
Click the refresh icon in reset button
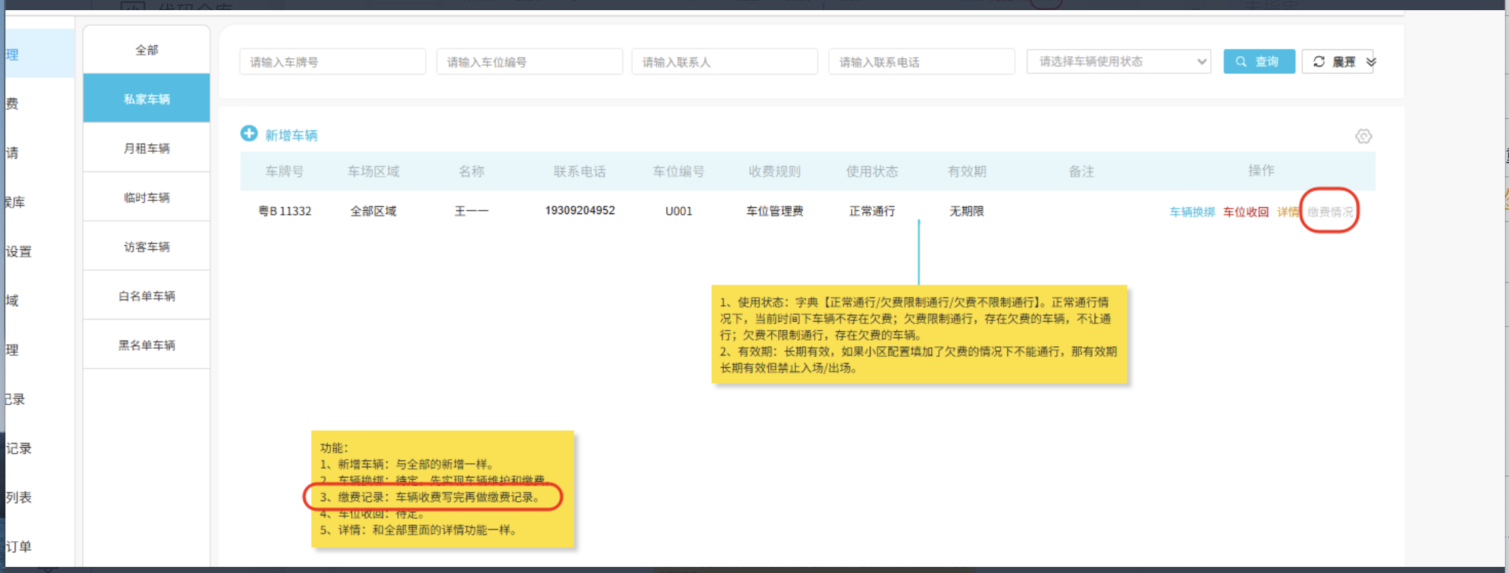[x=1319, y=62]
